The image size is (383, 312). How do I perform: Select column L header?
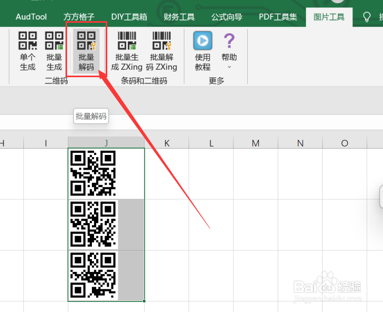[x=211, y=143]
